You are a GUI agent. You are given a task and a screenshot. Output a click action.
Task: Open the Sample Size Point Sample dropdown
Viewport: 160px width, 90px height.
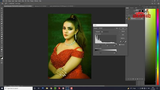click(19, 3)
